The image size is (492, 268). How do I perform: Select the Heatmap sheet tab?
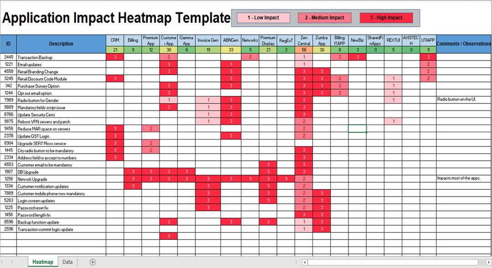pos(43,262)
